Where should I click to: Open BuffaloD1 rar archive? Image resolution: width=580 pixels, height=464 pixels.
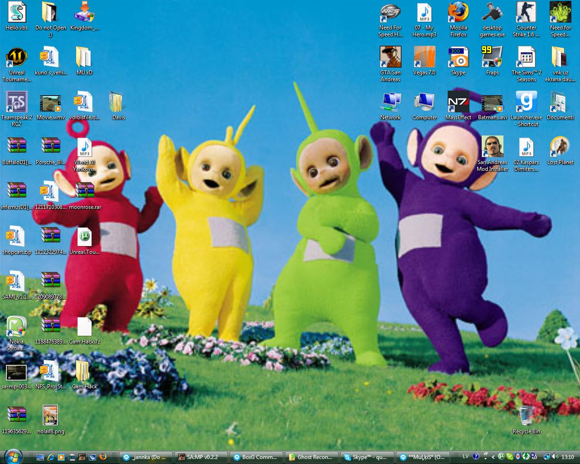(x=17, y=151)
